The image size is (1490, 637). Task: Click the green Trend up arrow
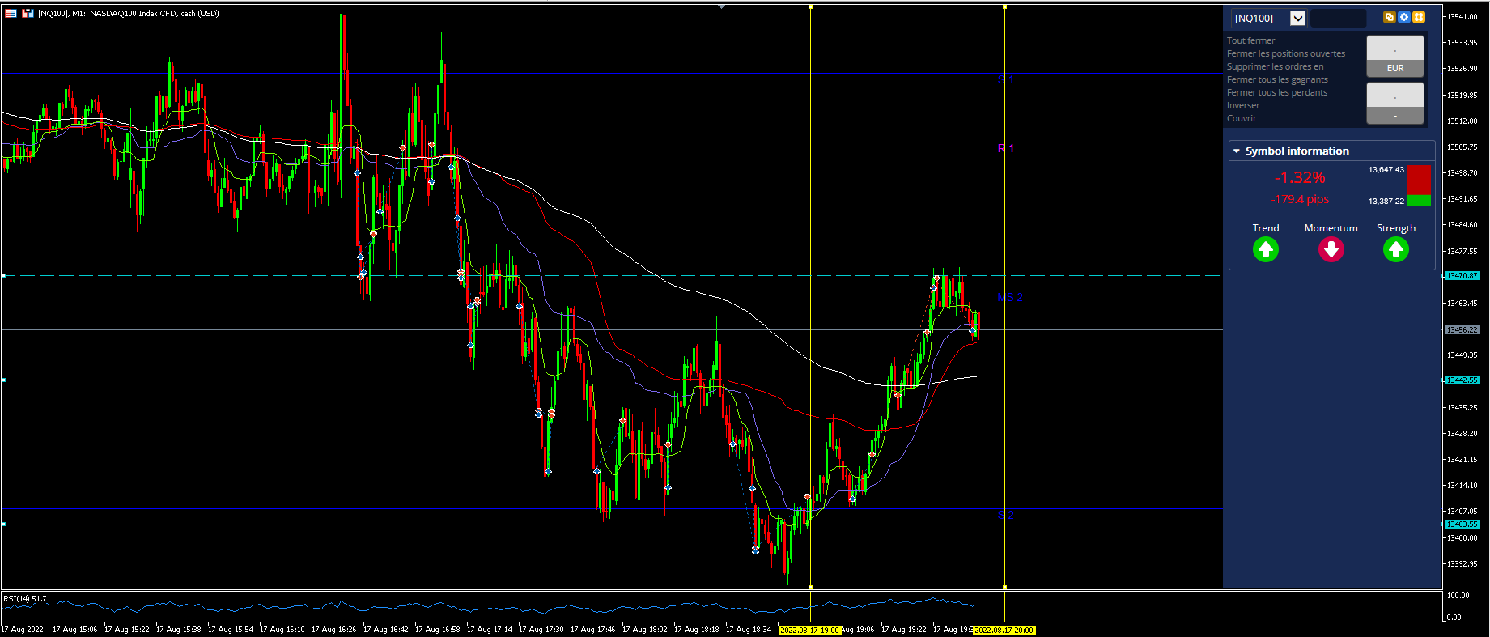(1266, 249)
